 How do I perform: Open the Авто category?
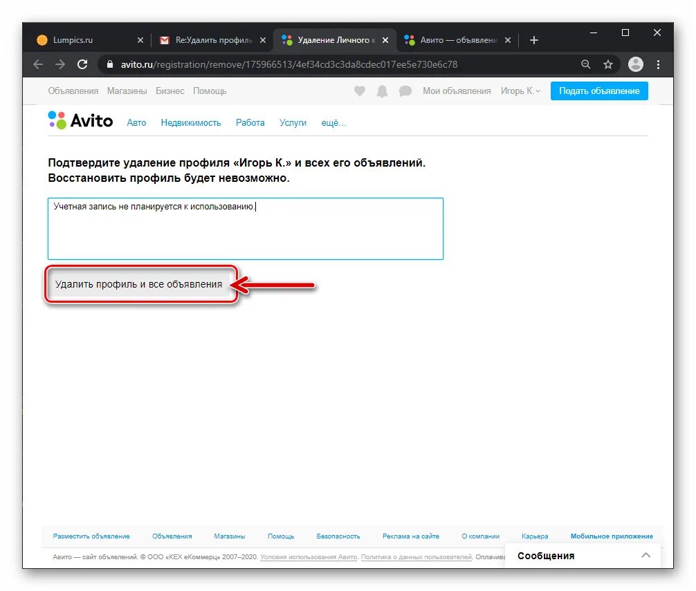[x=136, y=123]
